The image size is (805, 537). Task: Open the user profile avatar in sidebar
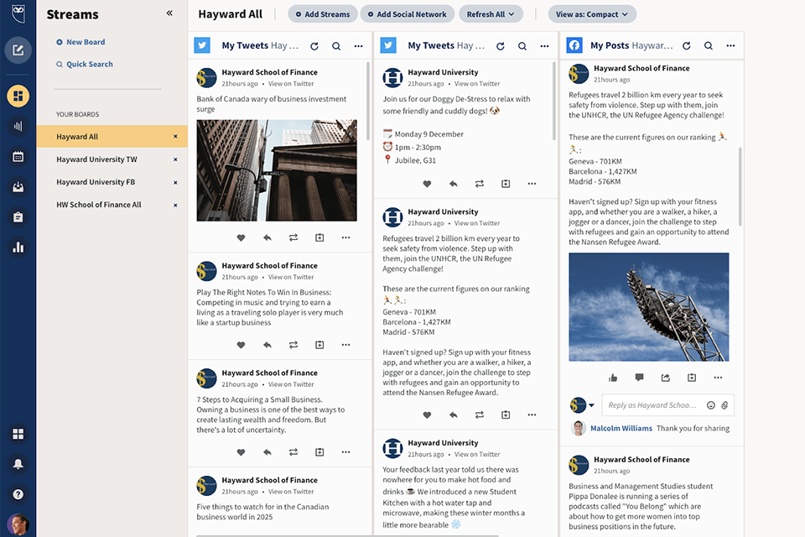tap(18, 525)
